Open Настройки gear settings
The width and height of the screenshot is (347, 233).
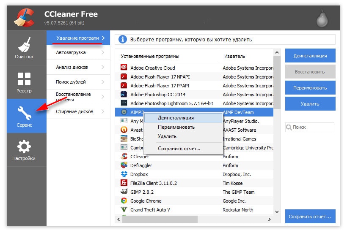click(x=24, y=146)
